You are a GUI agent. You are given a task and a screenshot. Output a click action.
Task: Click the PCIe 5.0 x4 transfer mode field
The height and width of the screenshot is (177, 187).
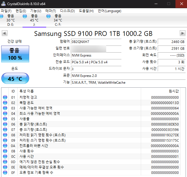[x=96, y=62]
